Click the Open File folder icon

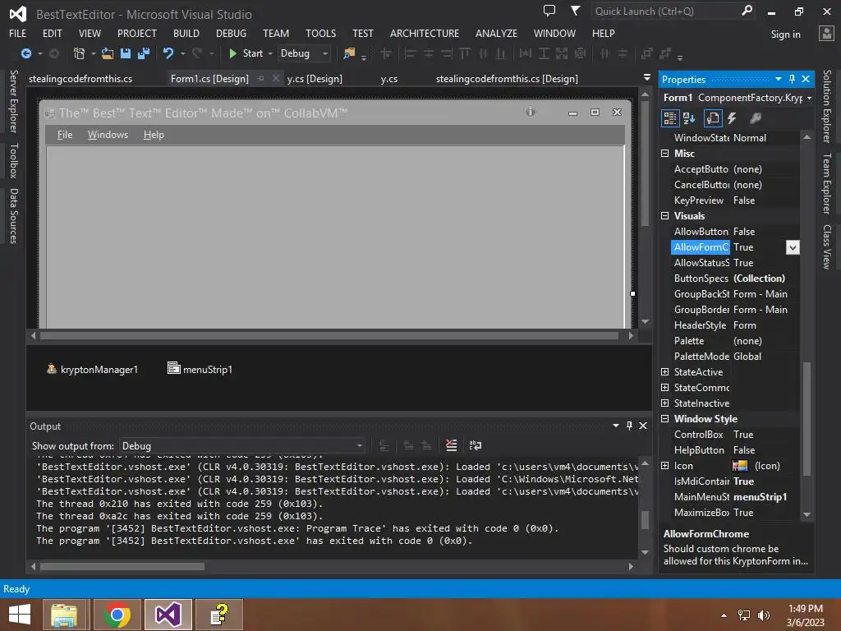(108, 53)
